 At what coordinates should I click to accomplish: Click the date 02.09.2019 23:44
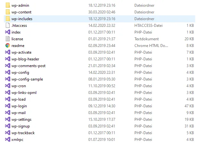(x=102, y=46)
